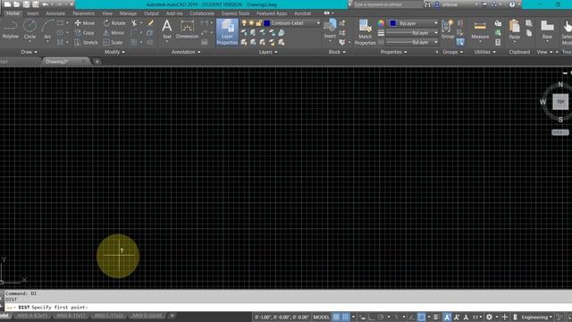572x322 pixels.
Task: Switch to the Parametric ribbon tab
Action: pos(83,13)
